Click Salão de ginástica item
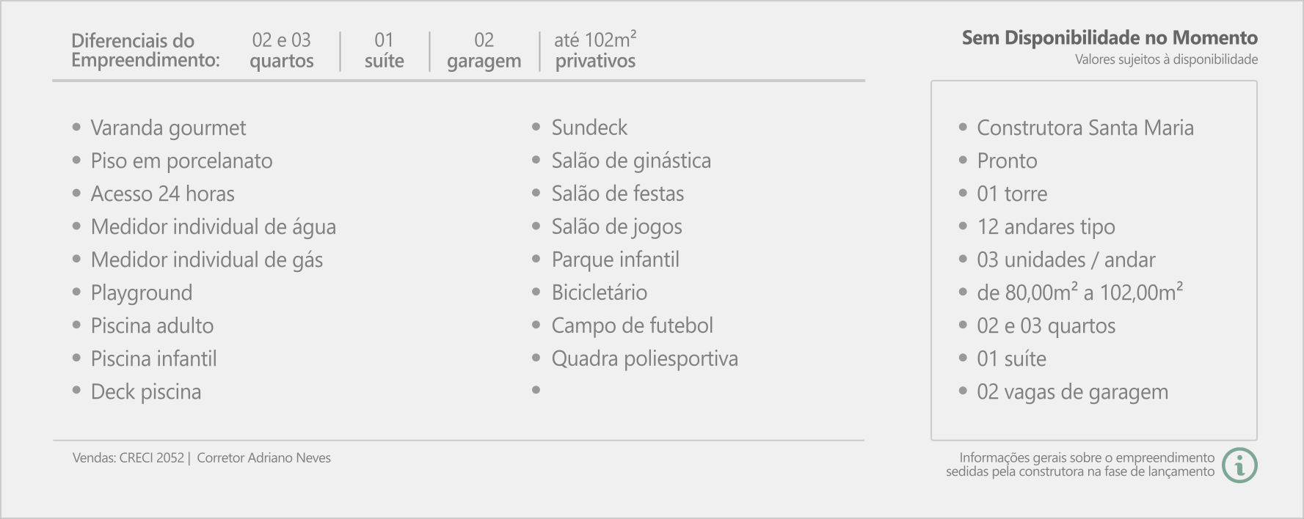 (631, 161)
